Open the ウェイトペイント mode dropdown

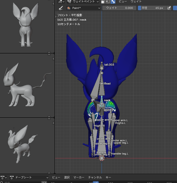83,1
